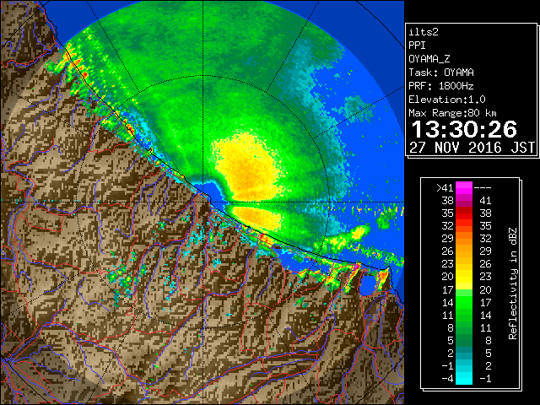540x405 pixels.
Task: Pick the dark green 5–8 dBZ swatch
Action: [464, 341]
